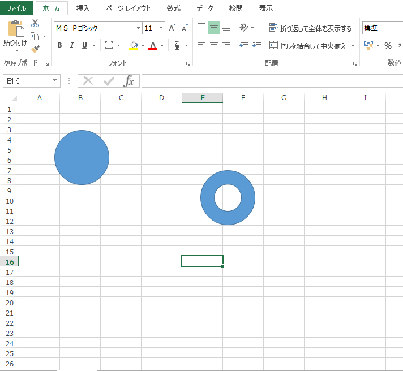Switch to the 挿入 tab
The width and height of the screenshot is (403, 371).
[83, 8]
